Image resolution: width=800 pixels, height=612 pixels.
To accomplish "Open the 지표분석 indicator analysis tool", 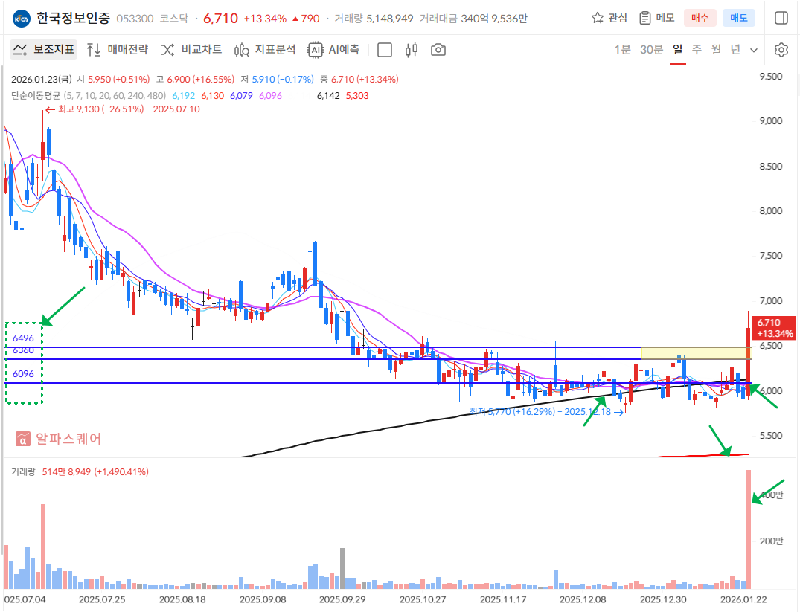I will [265, 50].
